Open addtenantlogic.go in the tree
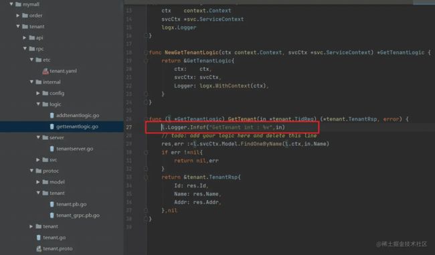 click(78, 115)
